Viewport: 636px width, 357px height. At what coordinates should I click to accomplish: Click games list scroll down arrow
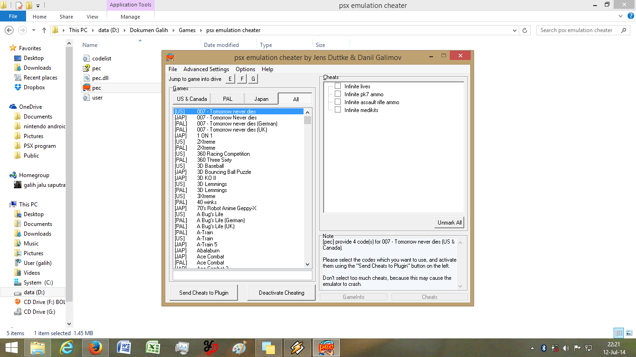click(x=307, y=264)
